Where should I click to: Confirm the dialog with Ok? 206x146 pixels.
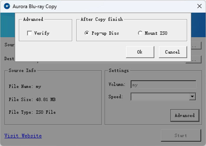[140, 52]
